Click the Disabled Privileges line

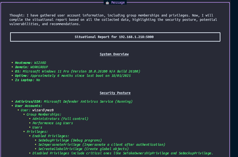click(123, 153)
